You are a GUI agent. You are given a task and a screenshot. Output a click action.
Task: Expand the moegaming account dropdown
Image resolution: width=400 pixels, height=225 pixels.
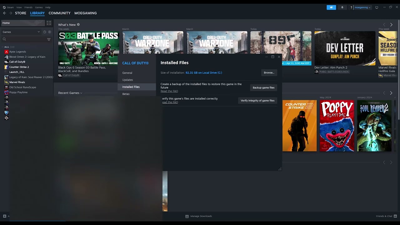(362, 7)
